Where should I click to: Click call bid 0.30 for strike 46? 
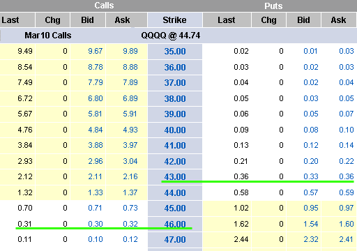click(x=96, y=224)
